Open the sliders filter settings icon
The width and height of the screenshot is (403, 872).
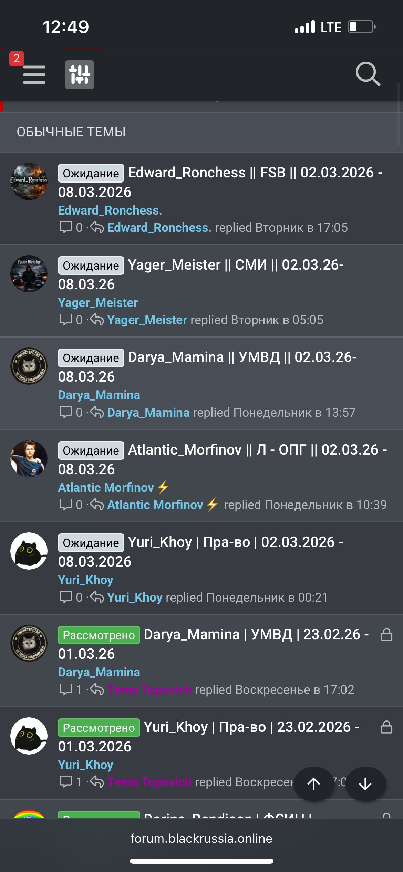tap(80, 75)
